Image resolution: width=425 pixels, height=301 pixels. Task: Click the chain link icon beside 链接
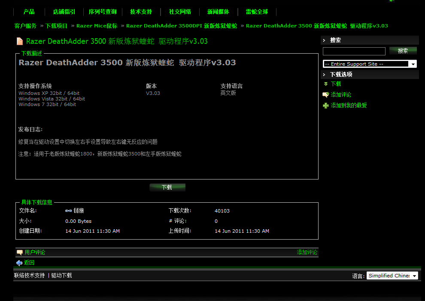point(69,211)
